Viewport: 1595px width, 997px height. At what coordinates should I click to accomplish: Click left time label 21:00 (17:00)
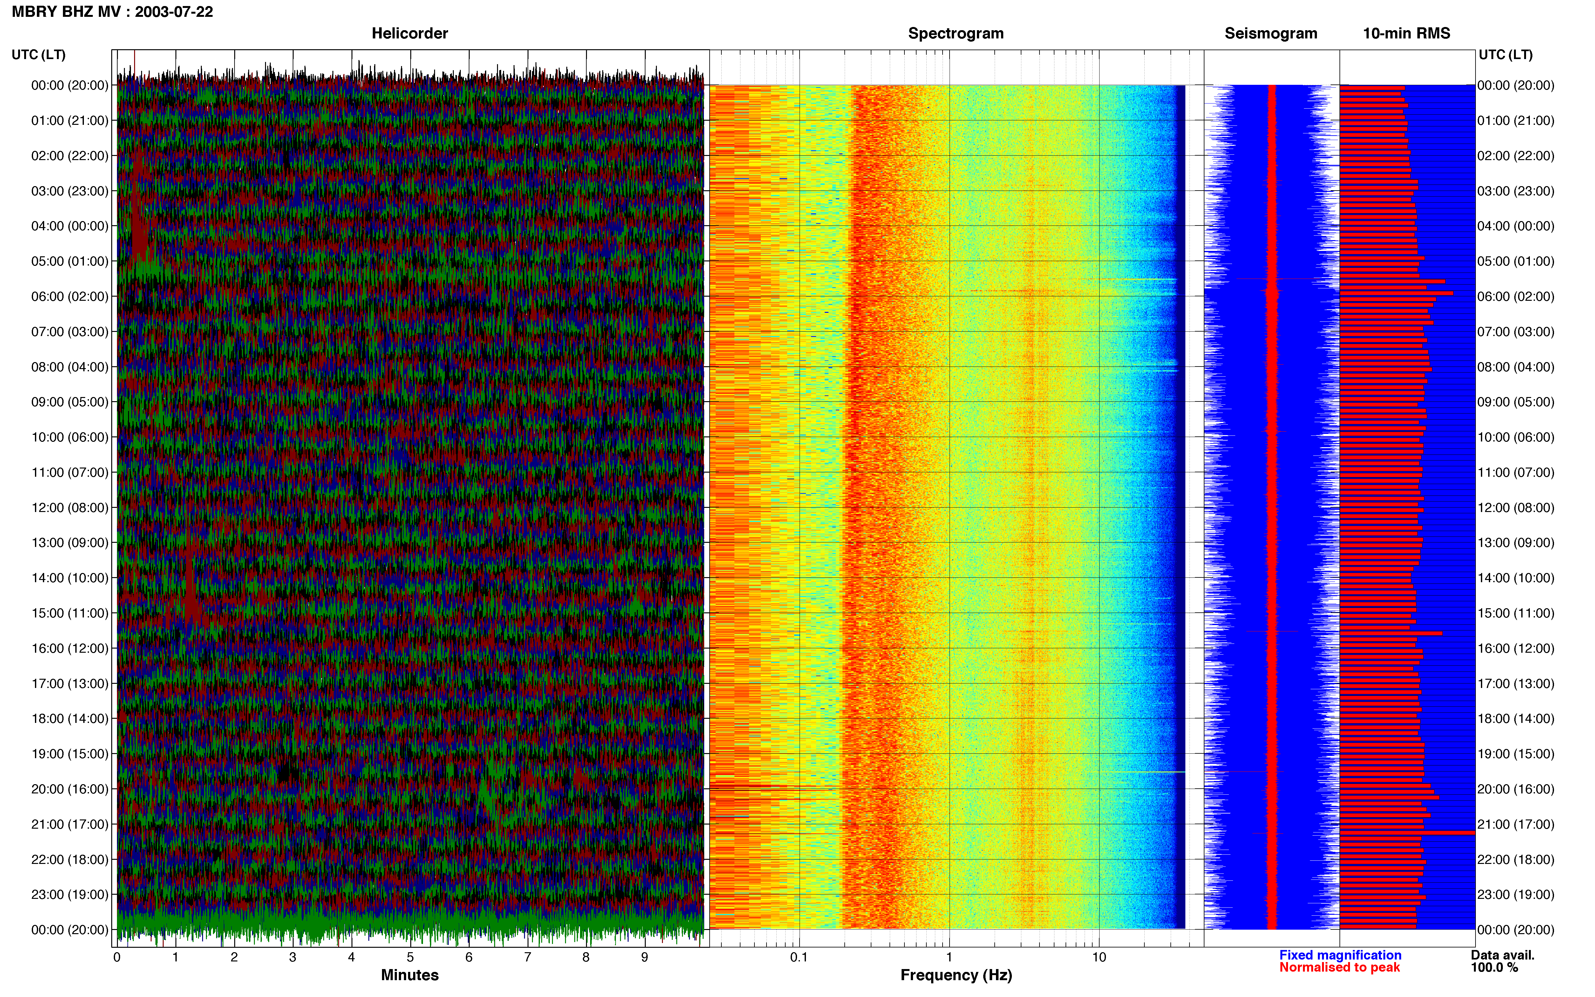[70, 824]
